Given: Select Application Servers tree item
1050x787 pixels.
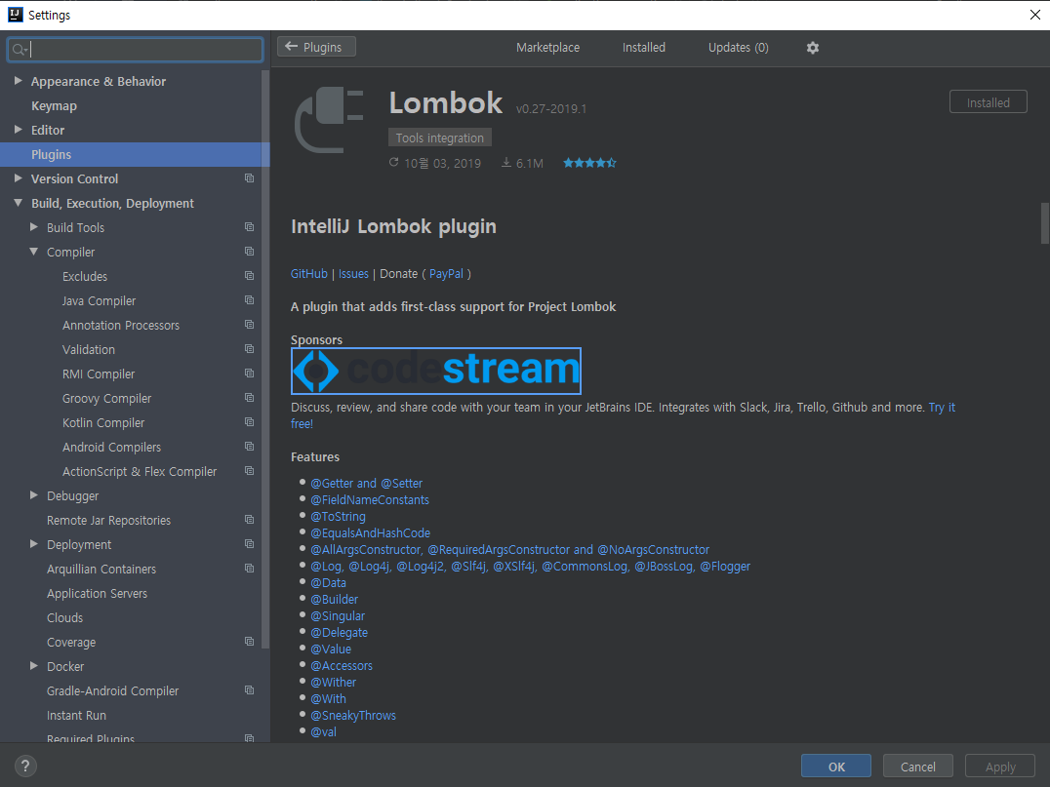Looking at the screenshot, I should tap(98, 594).
